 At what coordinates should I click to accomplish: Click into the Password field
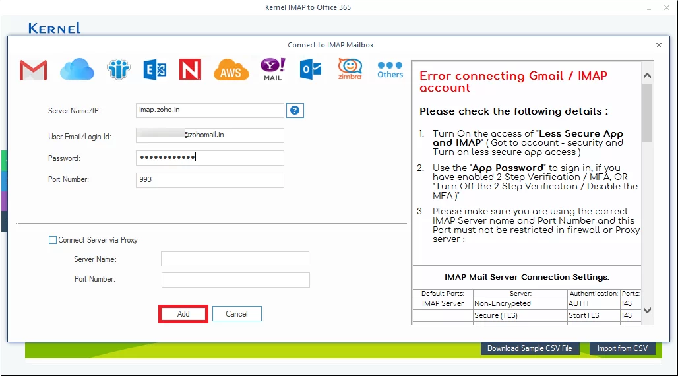210,158
